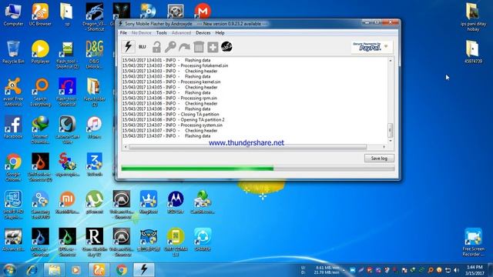This screenshot has width=493, height=277.
Task: Click the log horizontal scrollbar
Action: tap(247, 147)
